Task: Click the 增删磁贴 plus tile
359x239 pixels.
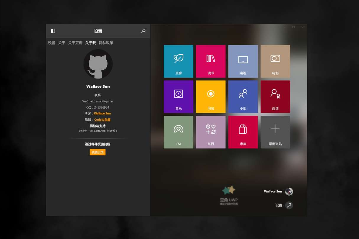Action: [x=275, y=132]
